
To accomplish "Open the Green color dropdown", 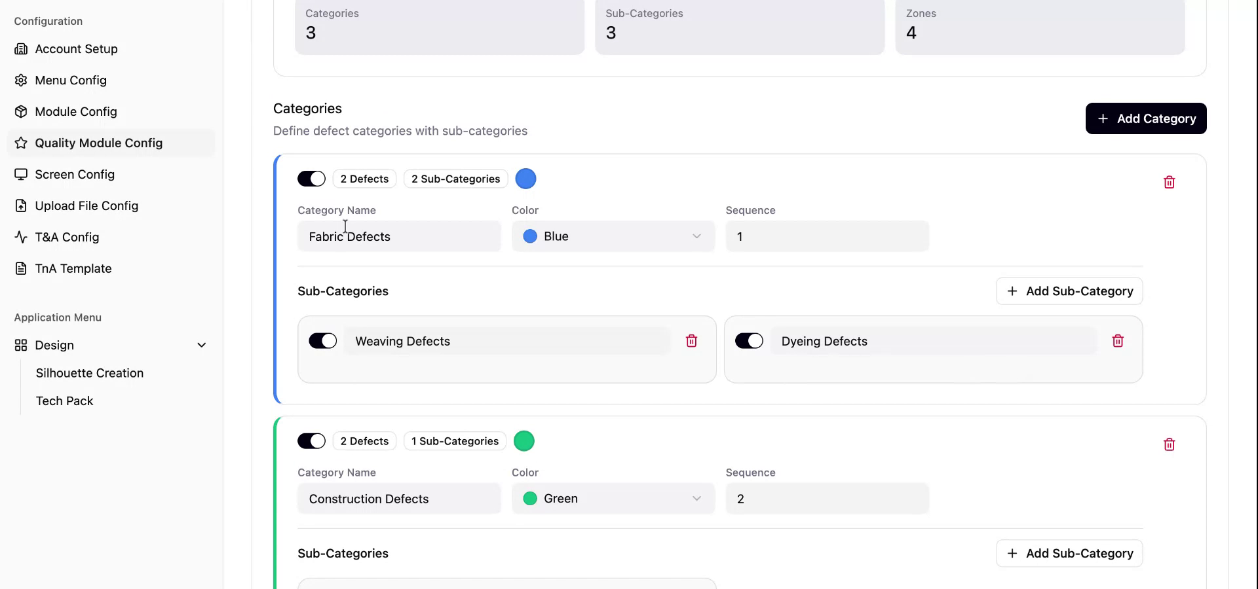I will [x=613, y=499].
